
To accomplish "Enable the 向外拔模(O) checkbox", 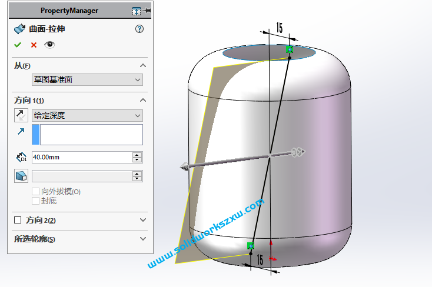I will (x=35, y=191).
